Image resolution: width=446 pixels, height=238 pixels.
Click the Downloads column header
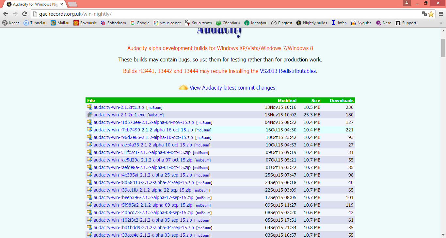342,100
